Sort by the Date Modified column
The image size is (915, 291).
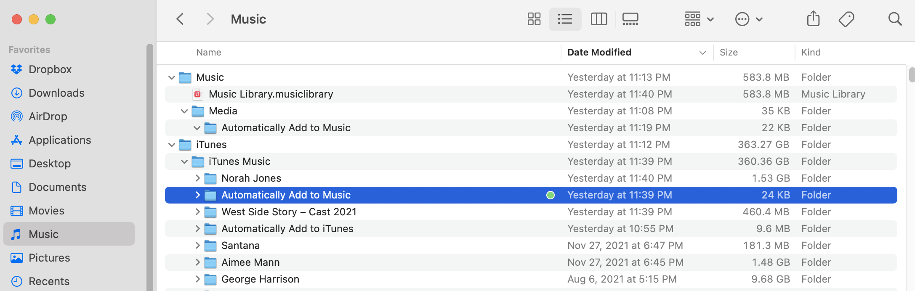pos(599,52)
